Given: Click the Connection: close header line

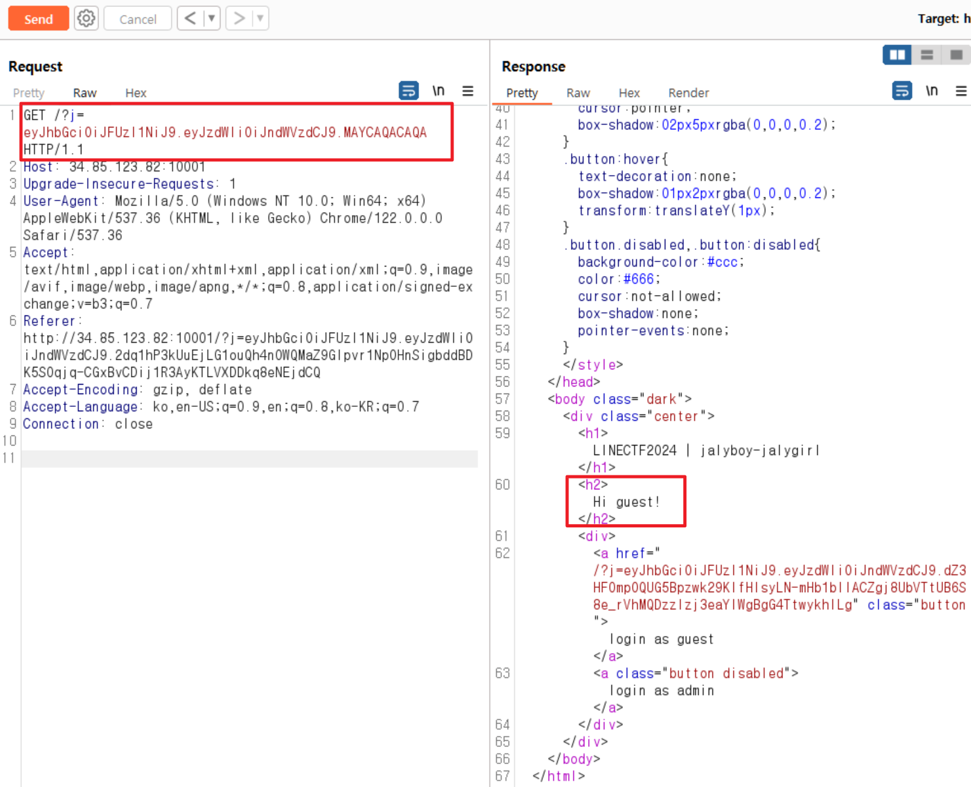Looking at the screenshot, I should click(88, 424).
